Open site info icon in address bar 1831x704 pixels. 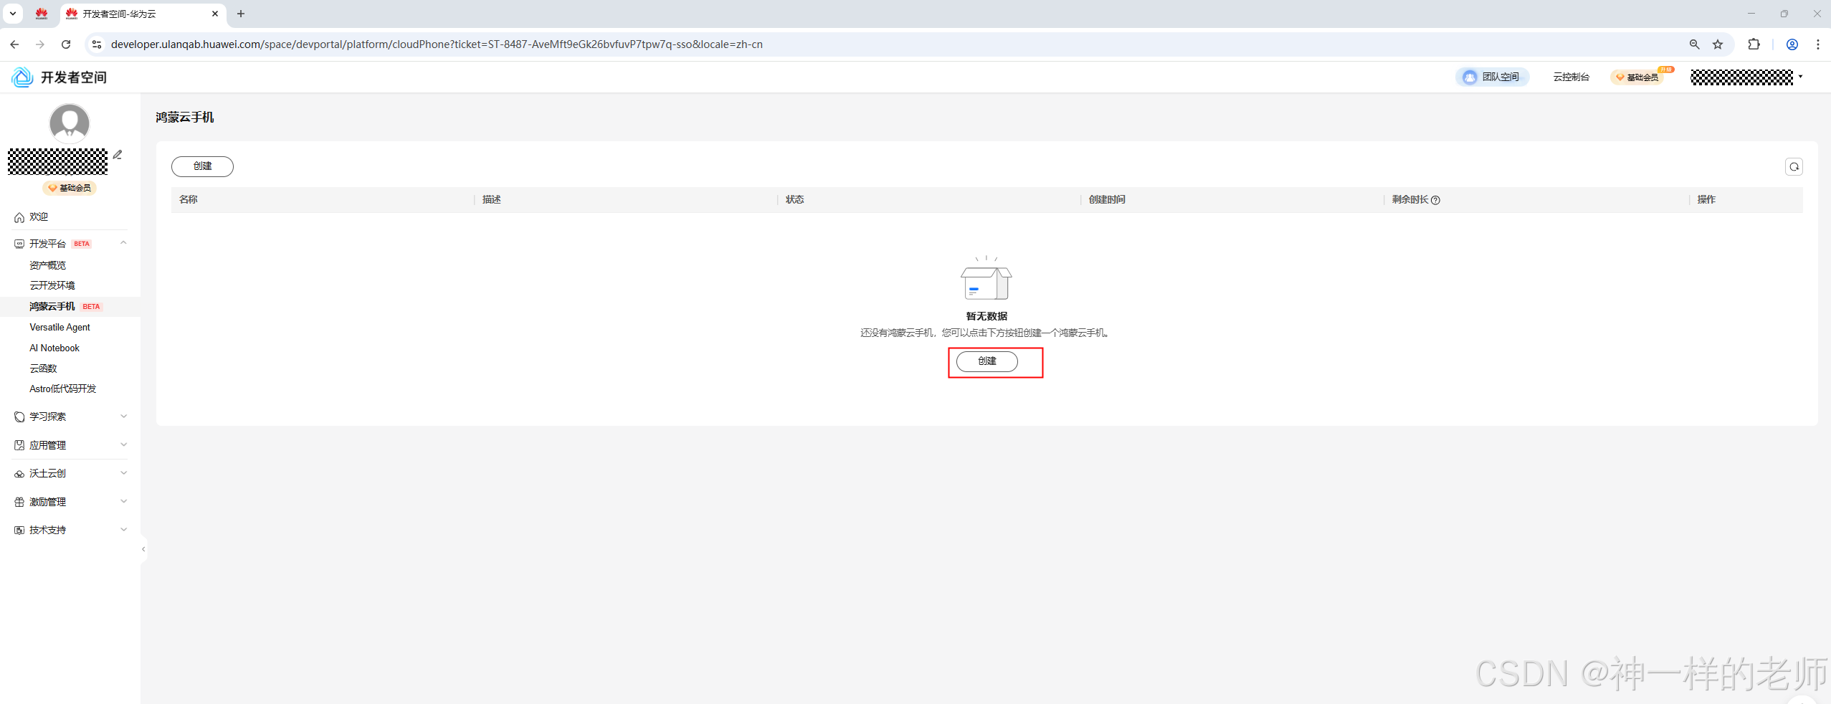pyautogui.click(x=97, y=44)
